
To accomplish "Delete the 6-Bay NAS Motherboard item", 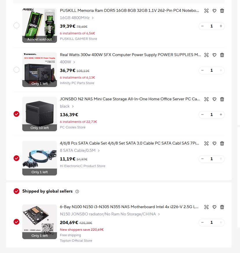I will pyautogui.click(x=222, y=207).
